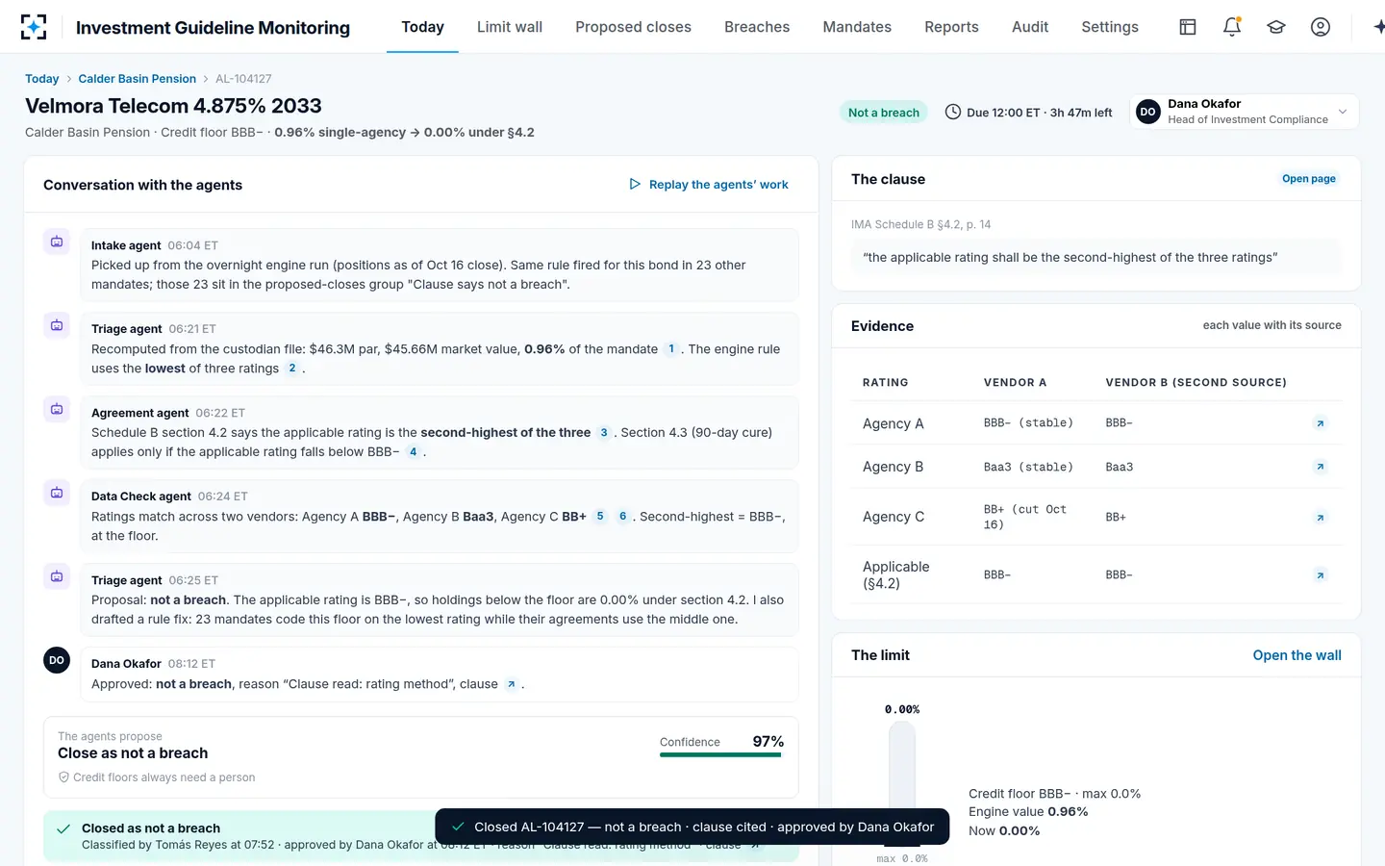The width and height of the screenshot is (1385, 866).
Task: Click the Agreement agent robot icon
Action: [x=57, y=409]
